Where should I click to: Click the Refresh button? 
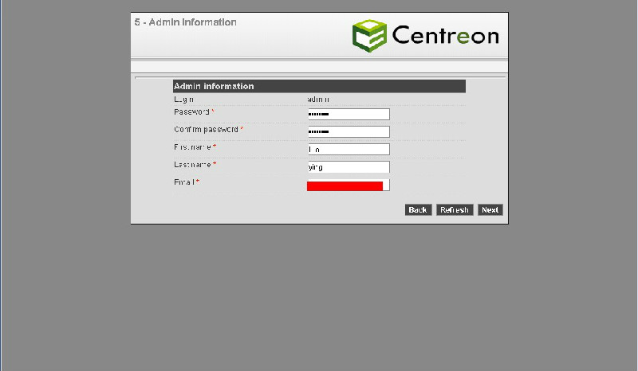click(x=454, y=210)
